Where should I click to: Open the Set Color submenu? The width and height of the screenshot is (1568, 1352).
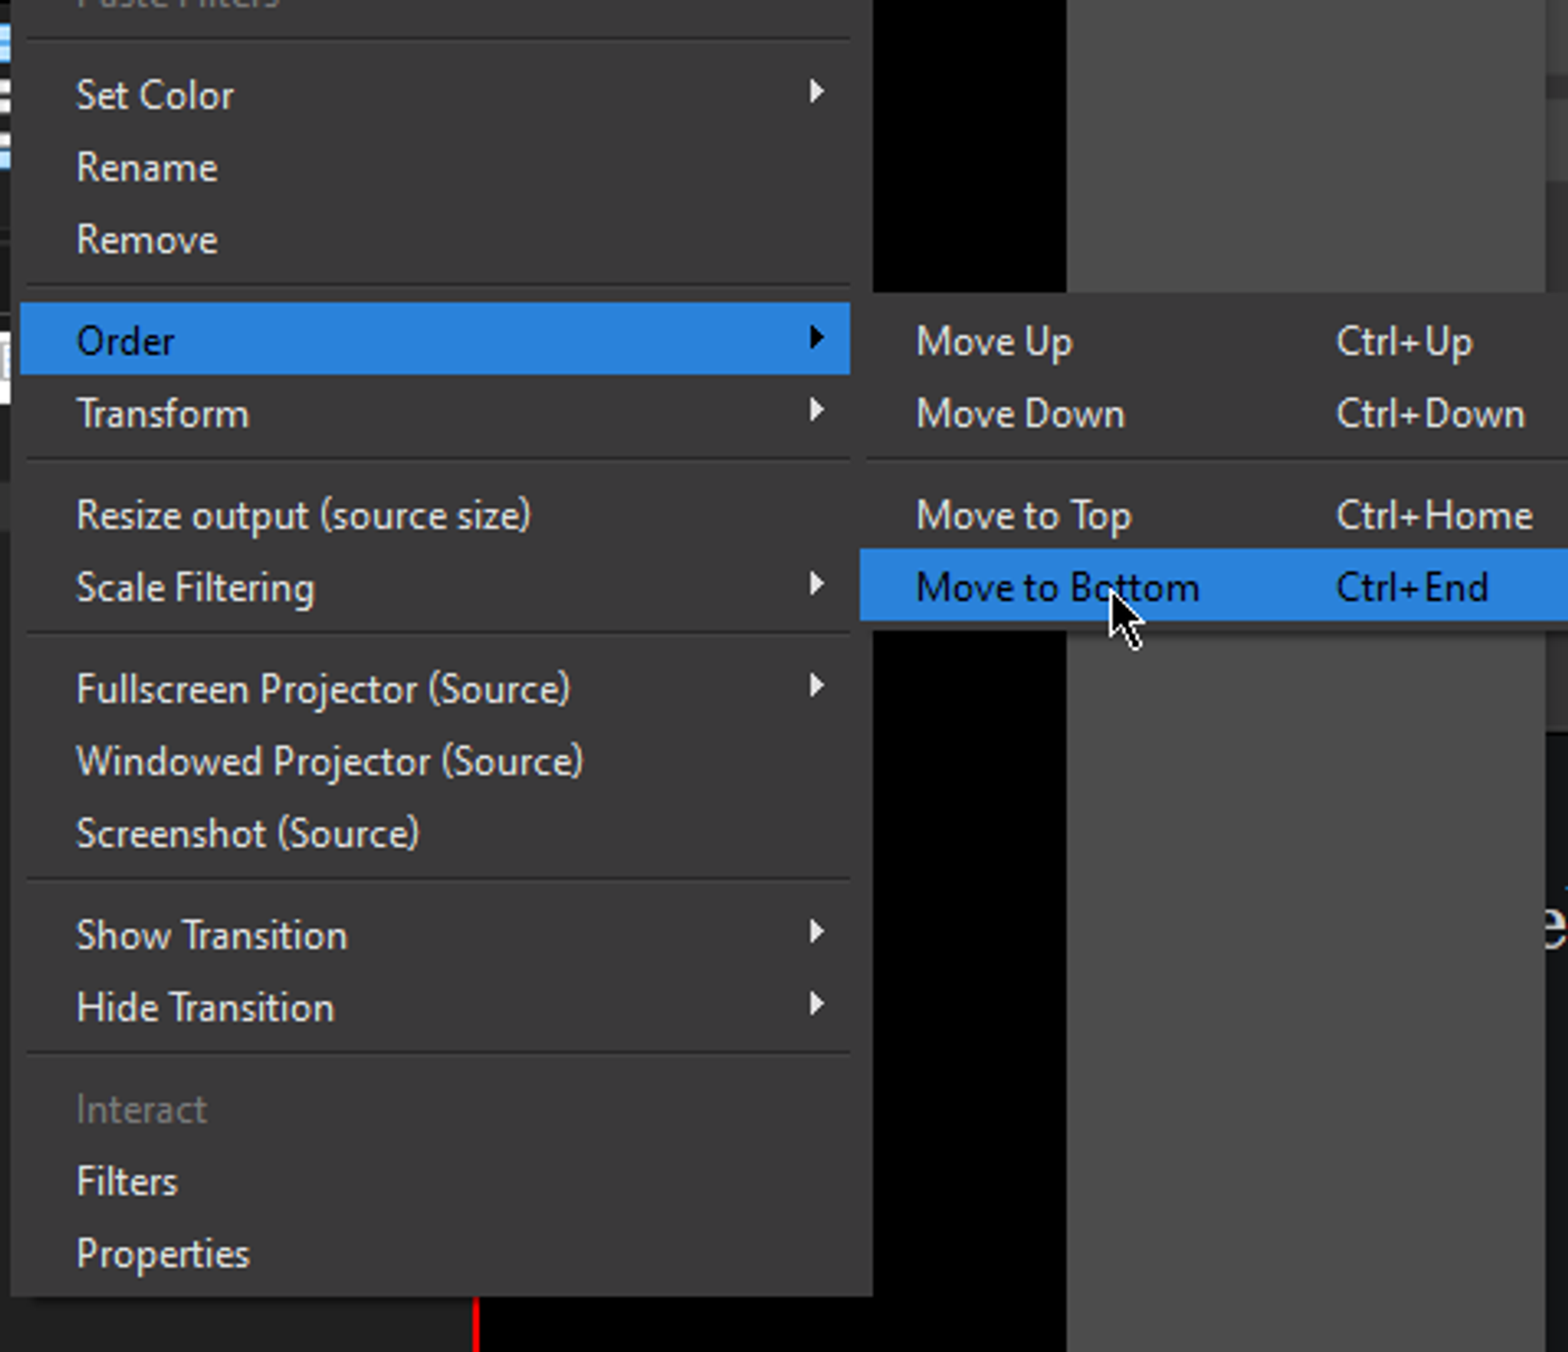click(435, 95)
